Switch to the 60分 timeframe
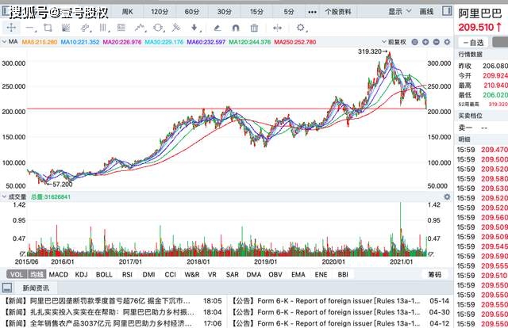Image resolution: width=508 pixels, height=328 pixels. coord(192,12)
